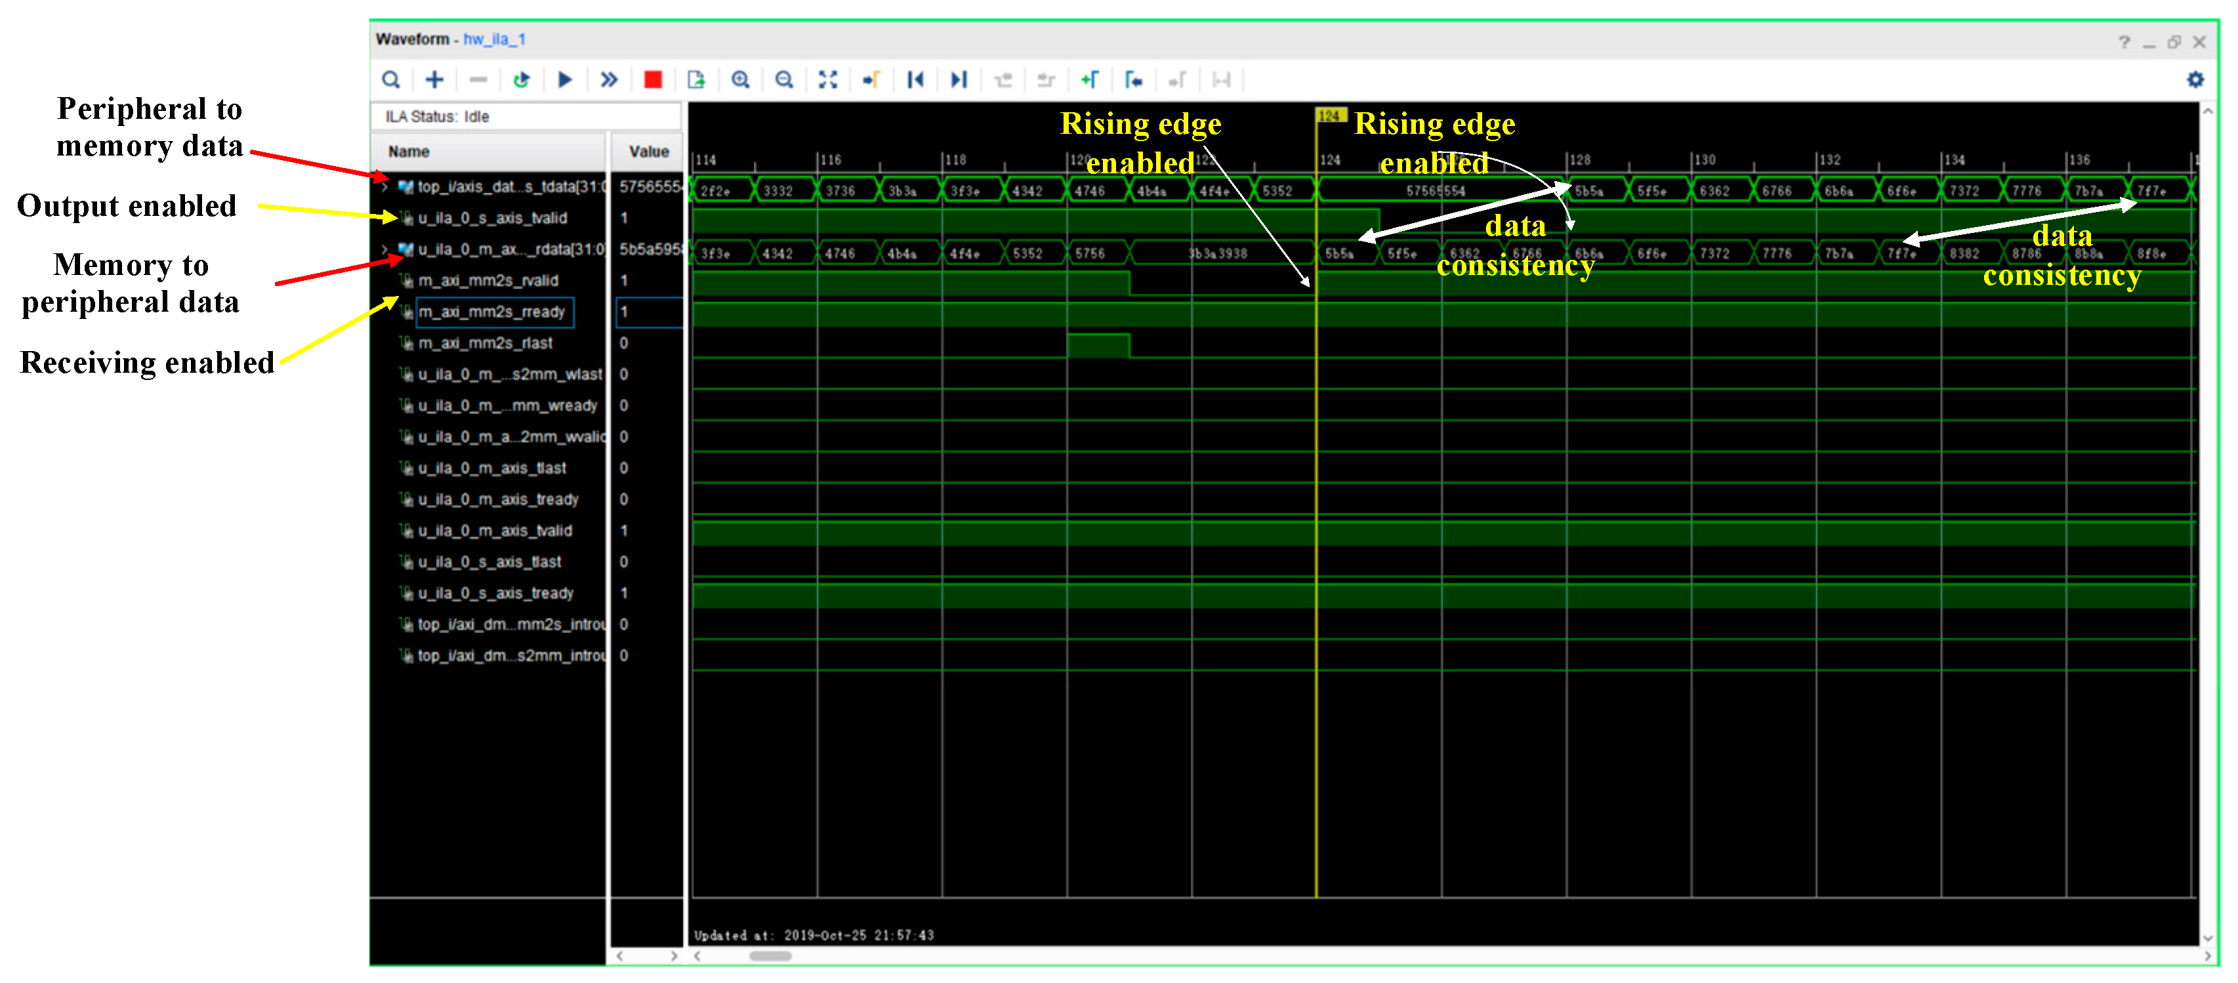Click the horizontal scrollbar thumb under waveform
2238x983 pixels.
click(x=770, y=956)
